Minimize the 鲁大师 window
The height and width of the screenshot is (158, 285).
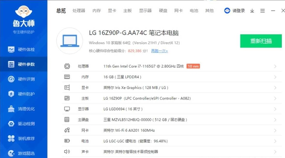[273, 11]
